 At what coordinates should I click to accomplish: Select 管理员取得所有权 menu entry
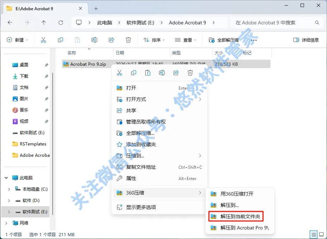(x=159, y=122)
